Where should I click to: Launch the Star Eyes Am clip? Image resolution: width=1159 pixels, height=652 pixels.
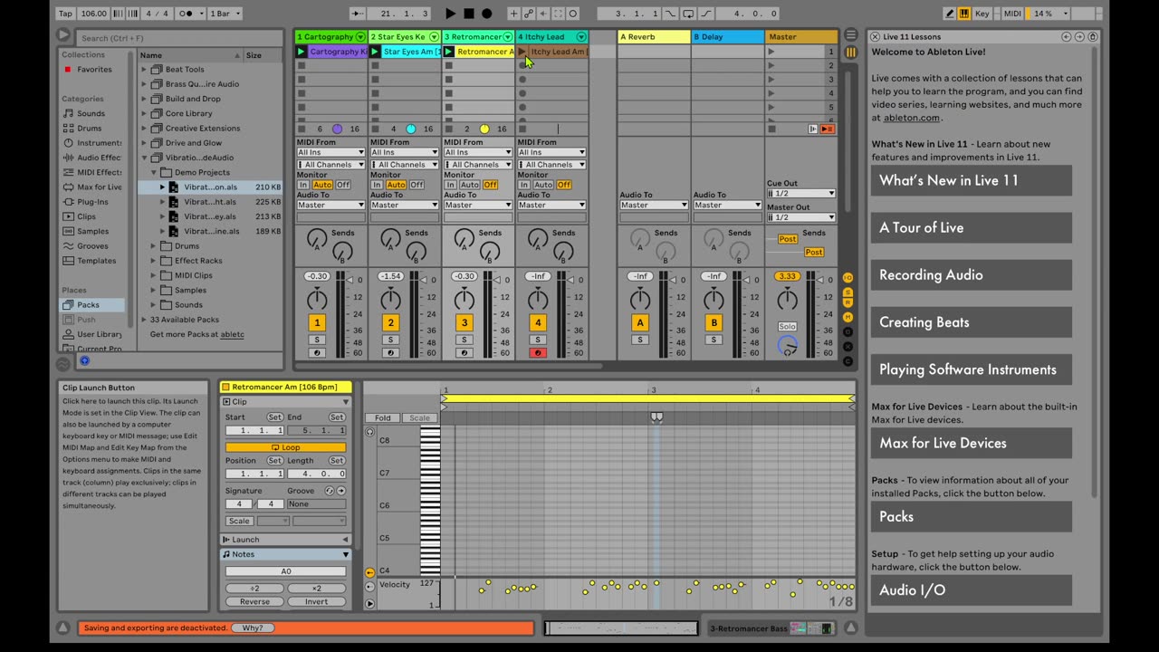point(375,52)
